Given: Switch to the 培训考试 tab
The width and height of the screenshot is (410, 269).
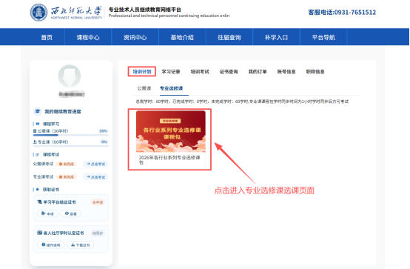Looking at the screenshot, I should click(200, 71).
